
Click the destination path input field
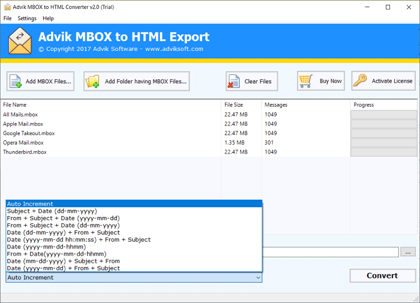point(331,253)
